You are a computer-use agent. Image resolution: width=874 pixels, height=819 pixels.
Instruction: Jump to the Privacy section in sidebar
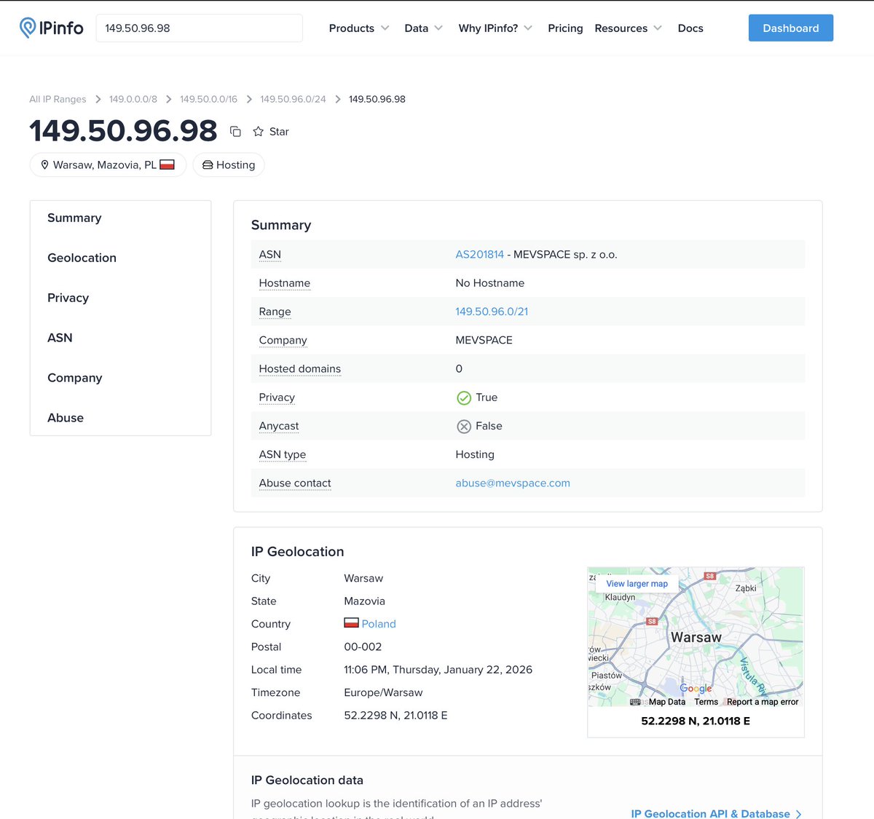coord(68,298)
